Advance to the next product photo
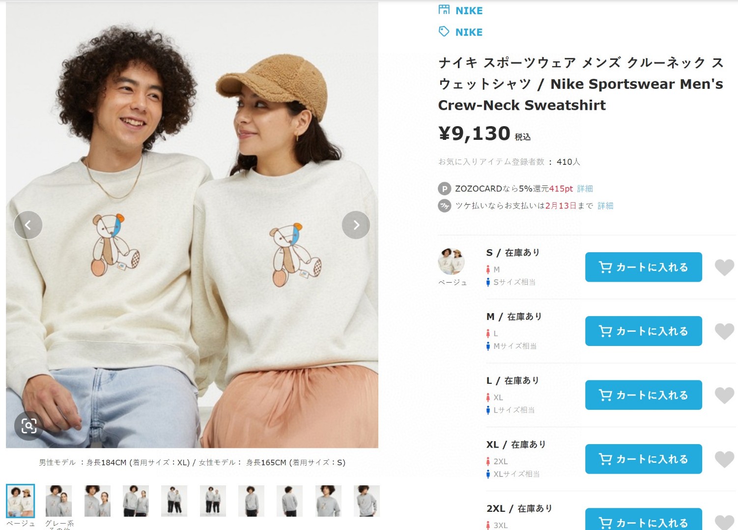 point(356,225)
